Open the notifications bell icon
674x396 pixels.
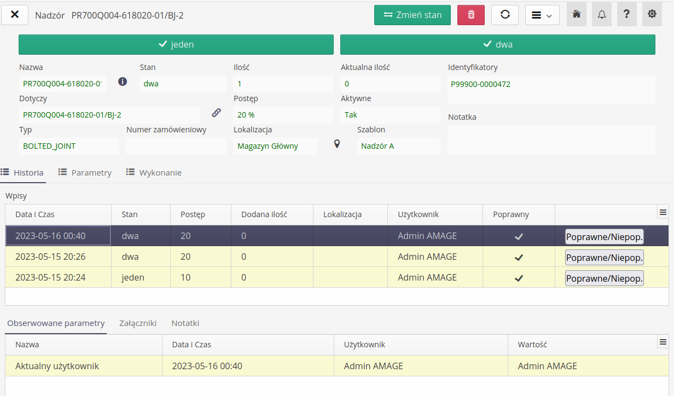[x=601, y=15]
